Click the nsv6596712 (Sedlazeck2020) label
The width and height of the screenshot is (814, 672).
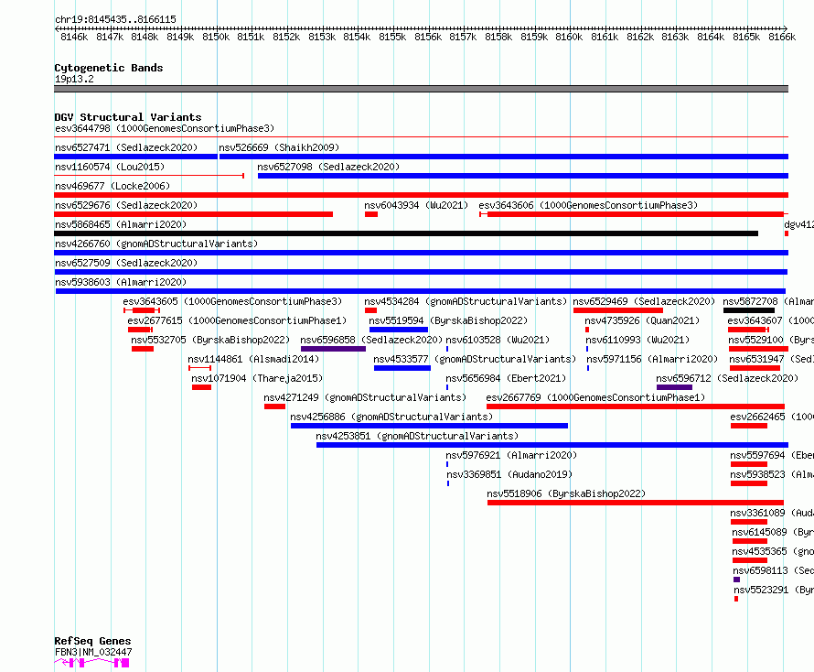[x=727, y=378]
